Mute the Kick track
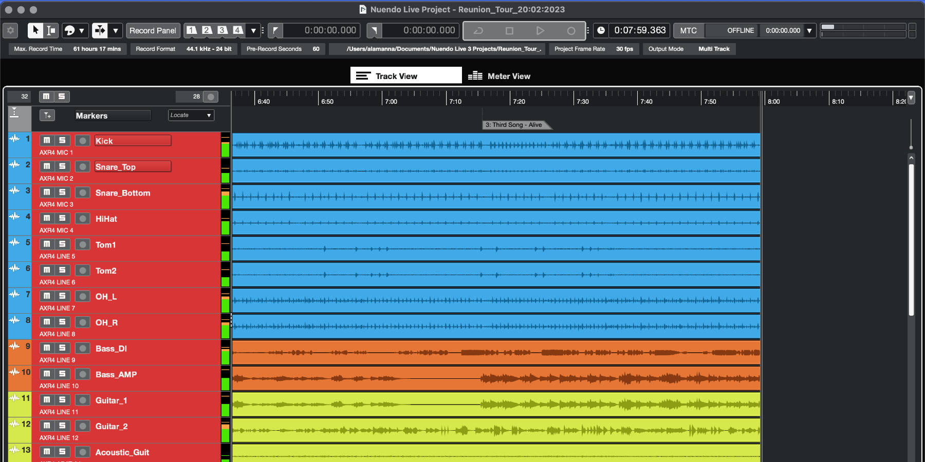This screenshot has width=925, height=462. (x=47, y=140)
